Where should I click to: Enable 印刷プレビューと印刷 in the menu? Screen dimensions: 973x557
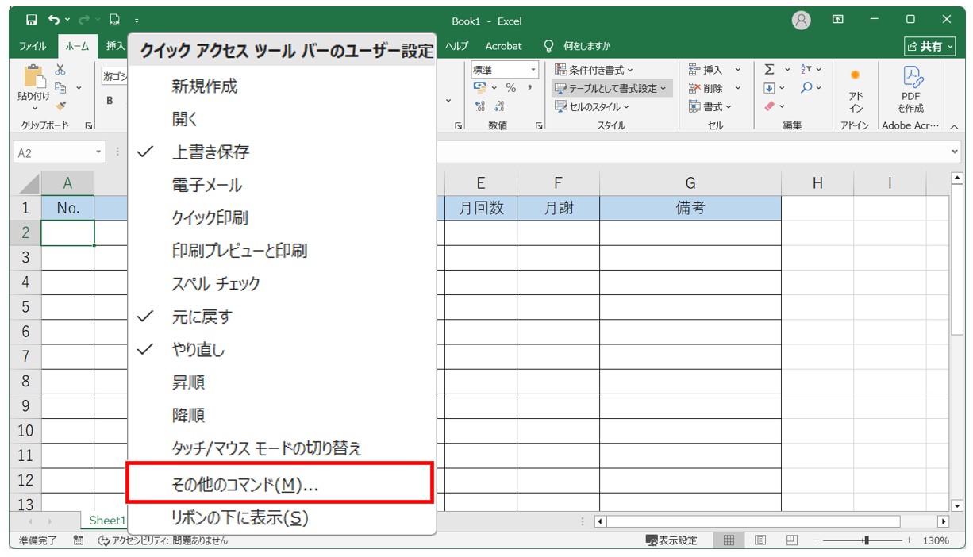282,251
